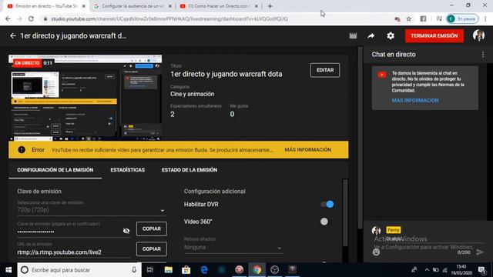Open File Explorer from the taskbar

click(169, 270)
